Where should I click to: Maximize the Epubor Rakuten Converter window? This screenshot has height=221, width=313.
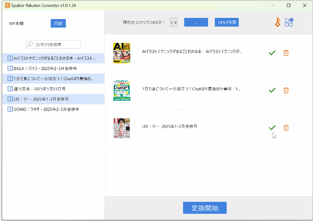[288, 5]
